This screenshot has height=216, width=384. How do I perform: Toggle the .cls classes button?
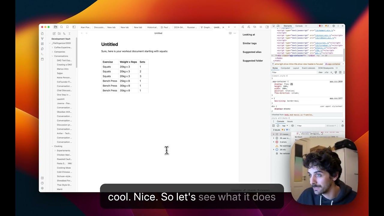click(326, 72)
